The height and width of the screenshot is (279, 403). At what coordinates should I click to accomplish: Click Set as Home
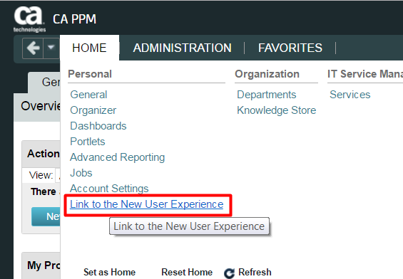[x=110, y=272]
